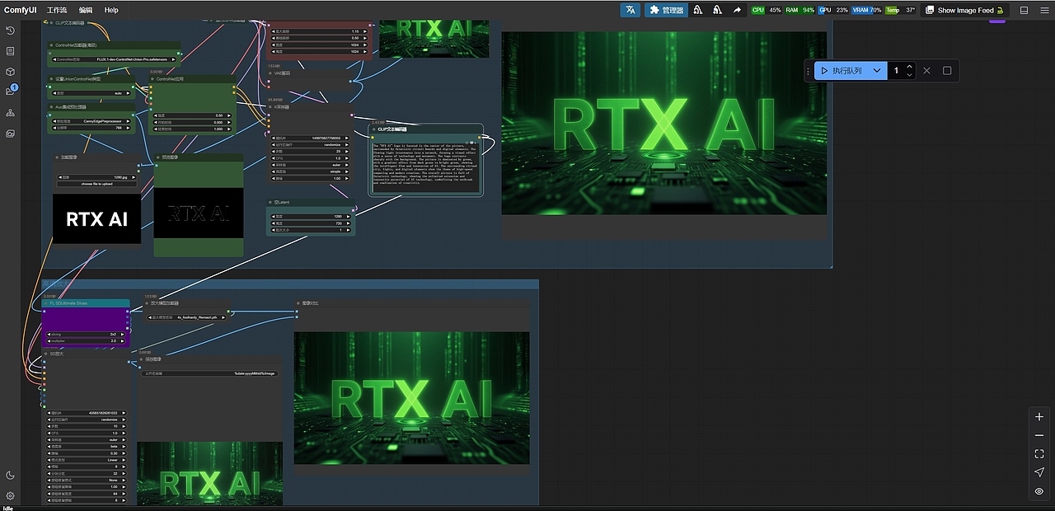Cancel current run with X icon
The image size is (1055, 511).
coord(926,71)
